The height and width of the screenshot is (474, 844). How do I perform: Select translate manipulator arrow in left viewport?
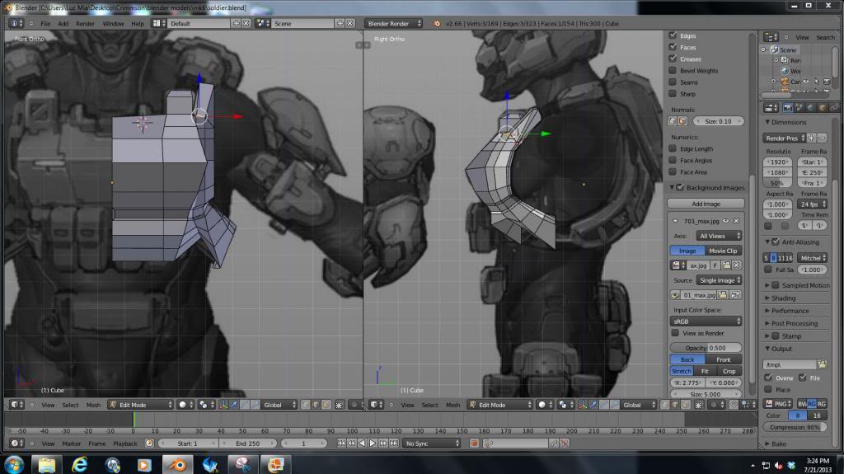(x=233, y=405)
